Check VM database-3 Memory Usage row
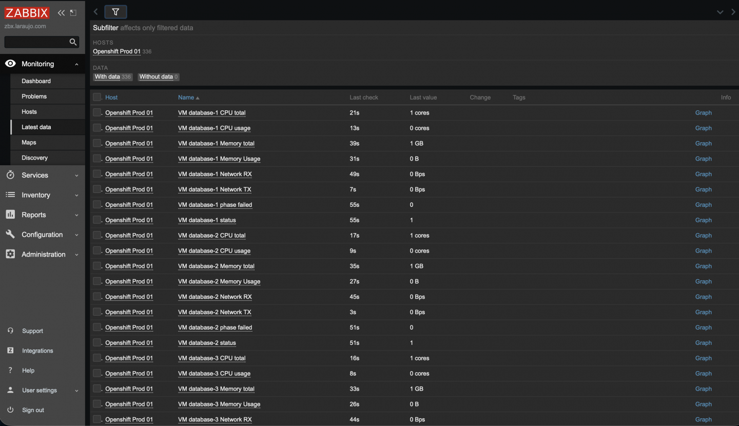 point(97,404)
